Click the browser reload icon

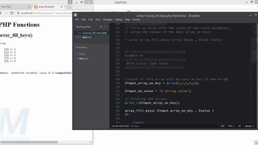click(12, 13)
